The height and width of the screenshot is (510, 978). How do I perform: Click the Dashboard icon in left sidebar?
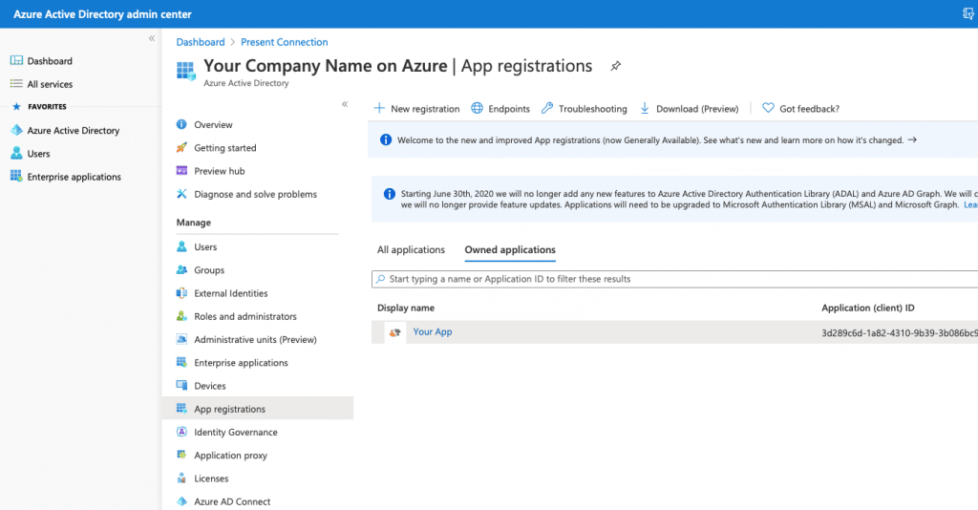point(16,60)
